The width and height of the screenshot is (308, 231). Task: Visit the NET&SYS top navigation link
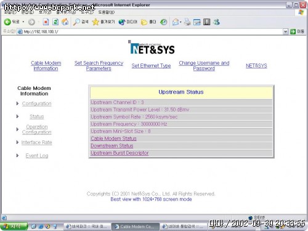(256, 66)
